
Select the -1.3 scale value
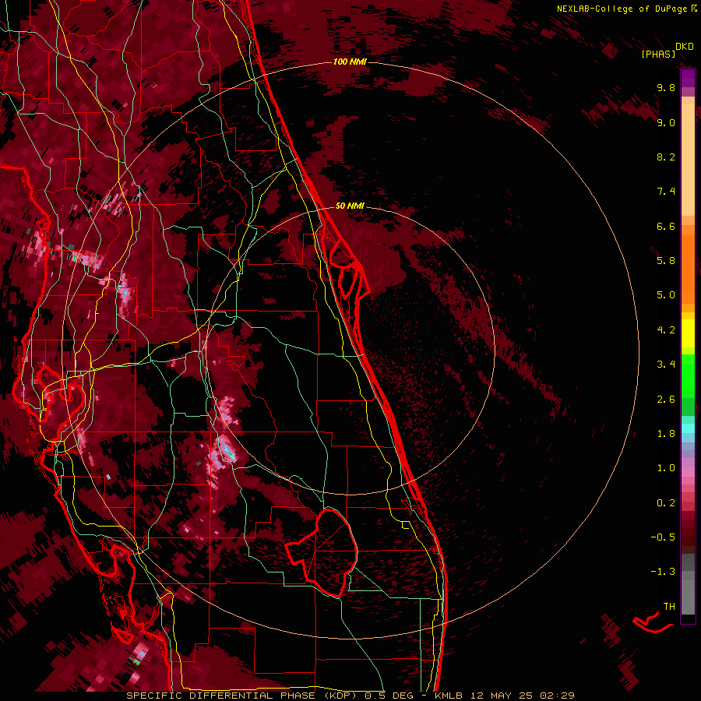click(x=663, y=572)
